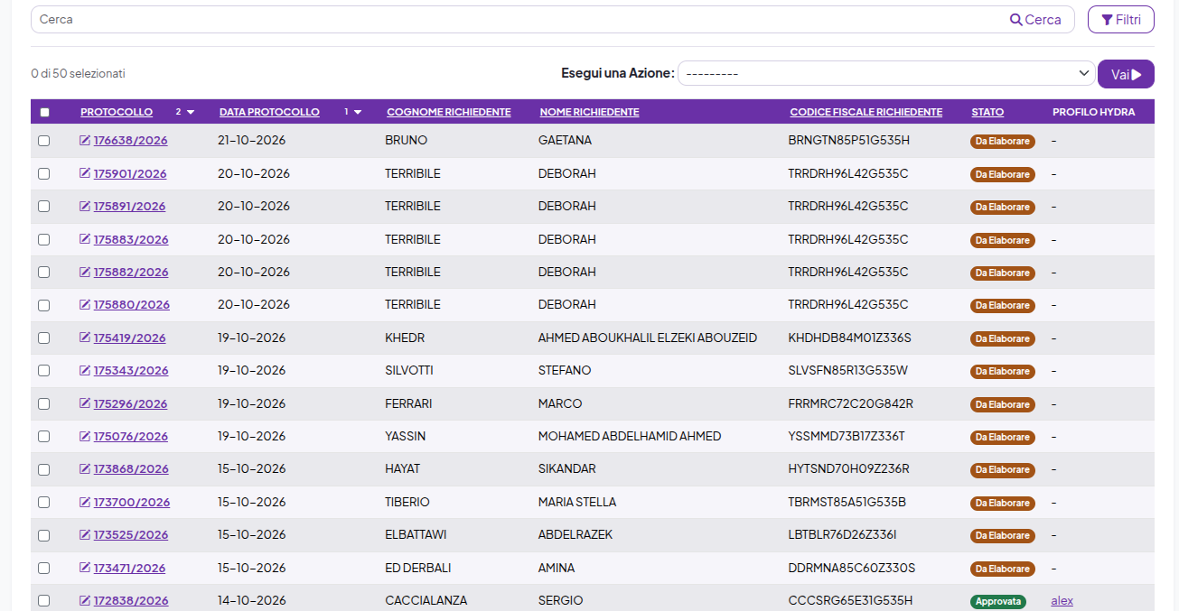
Task: Click the edit icon beside protocol 175343/2026
Action: (x=85, y=370)
